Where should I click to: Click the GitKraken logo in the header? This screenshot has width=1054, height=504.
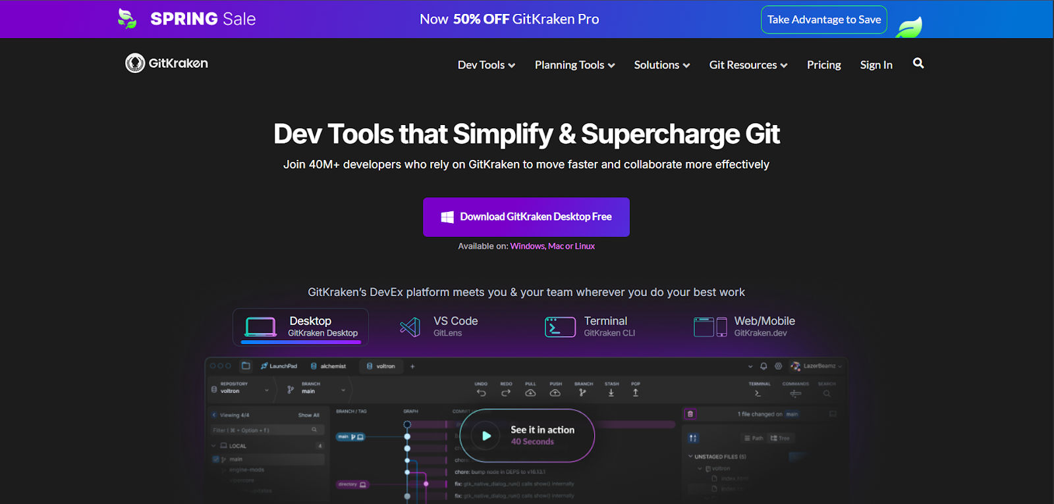point(167,63)
